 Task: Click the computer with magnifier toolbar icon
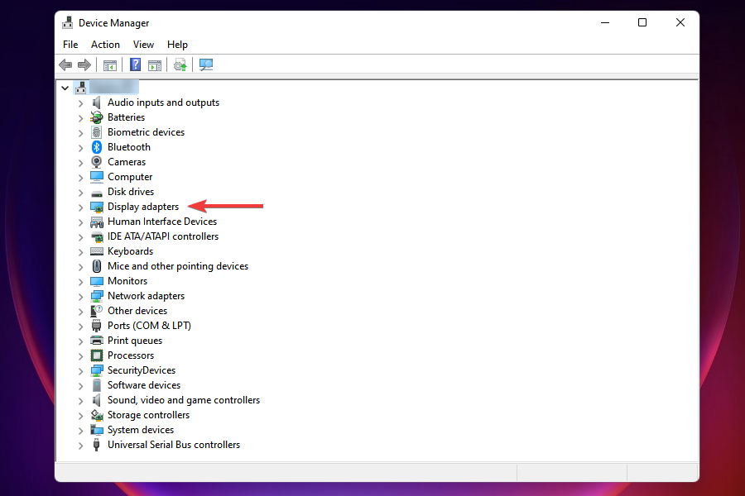[x=205, y=64]
